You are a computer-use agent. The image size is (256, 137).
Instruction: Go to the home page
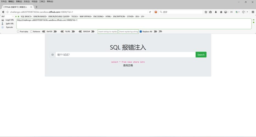(x=221, y=12)
